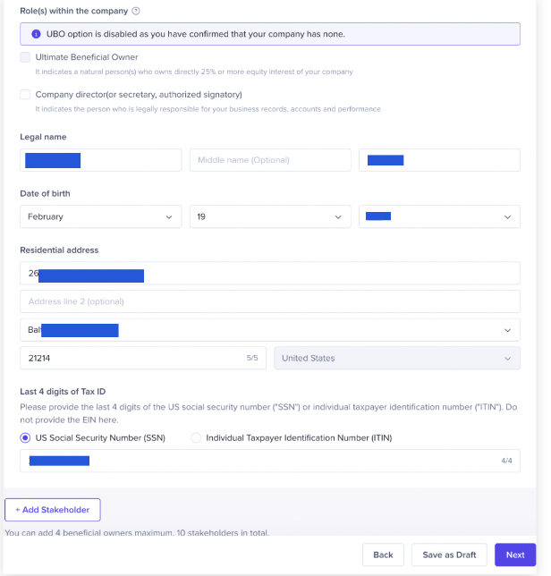The image size is (551, 576).
Task: Select US Social Security Number radio button
Action: (25, 438)
